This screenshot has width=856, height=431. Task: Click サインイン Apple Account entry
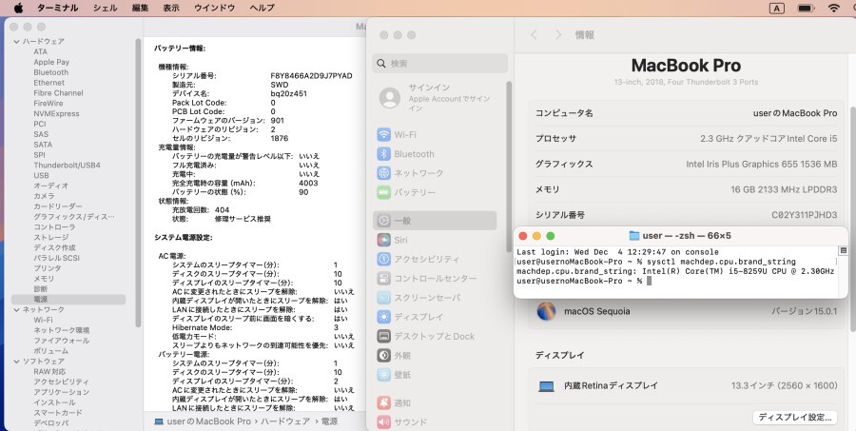pyautogui.click(x=440, y=98)
